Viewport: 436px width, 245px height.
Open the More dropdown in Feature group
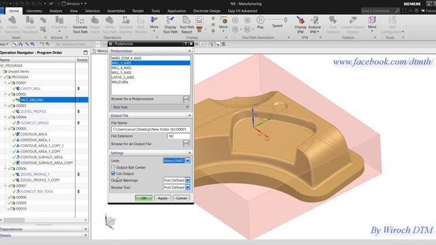[372, 24]
